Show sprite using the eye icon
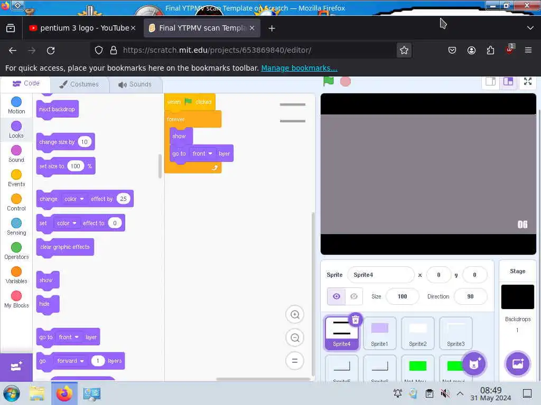This screenshot has height=405, width=541. 336,296
